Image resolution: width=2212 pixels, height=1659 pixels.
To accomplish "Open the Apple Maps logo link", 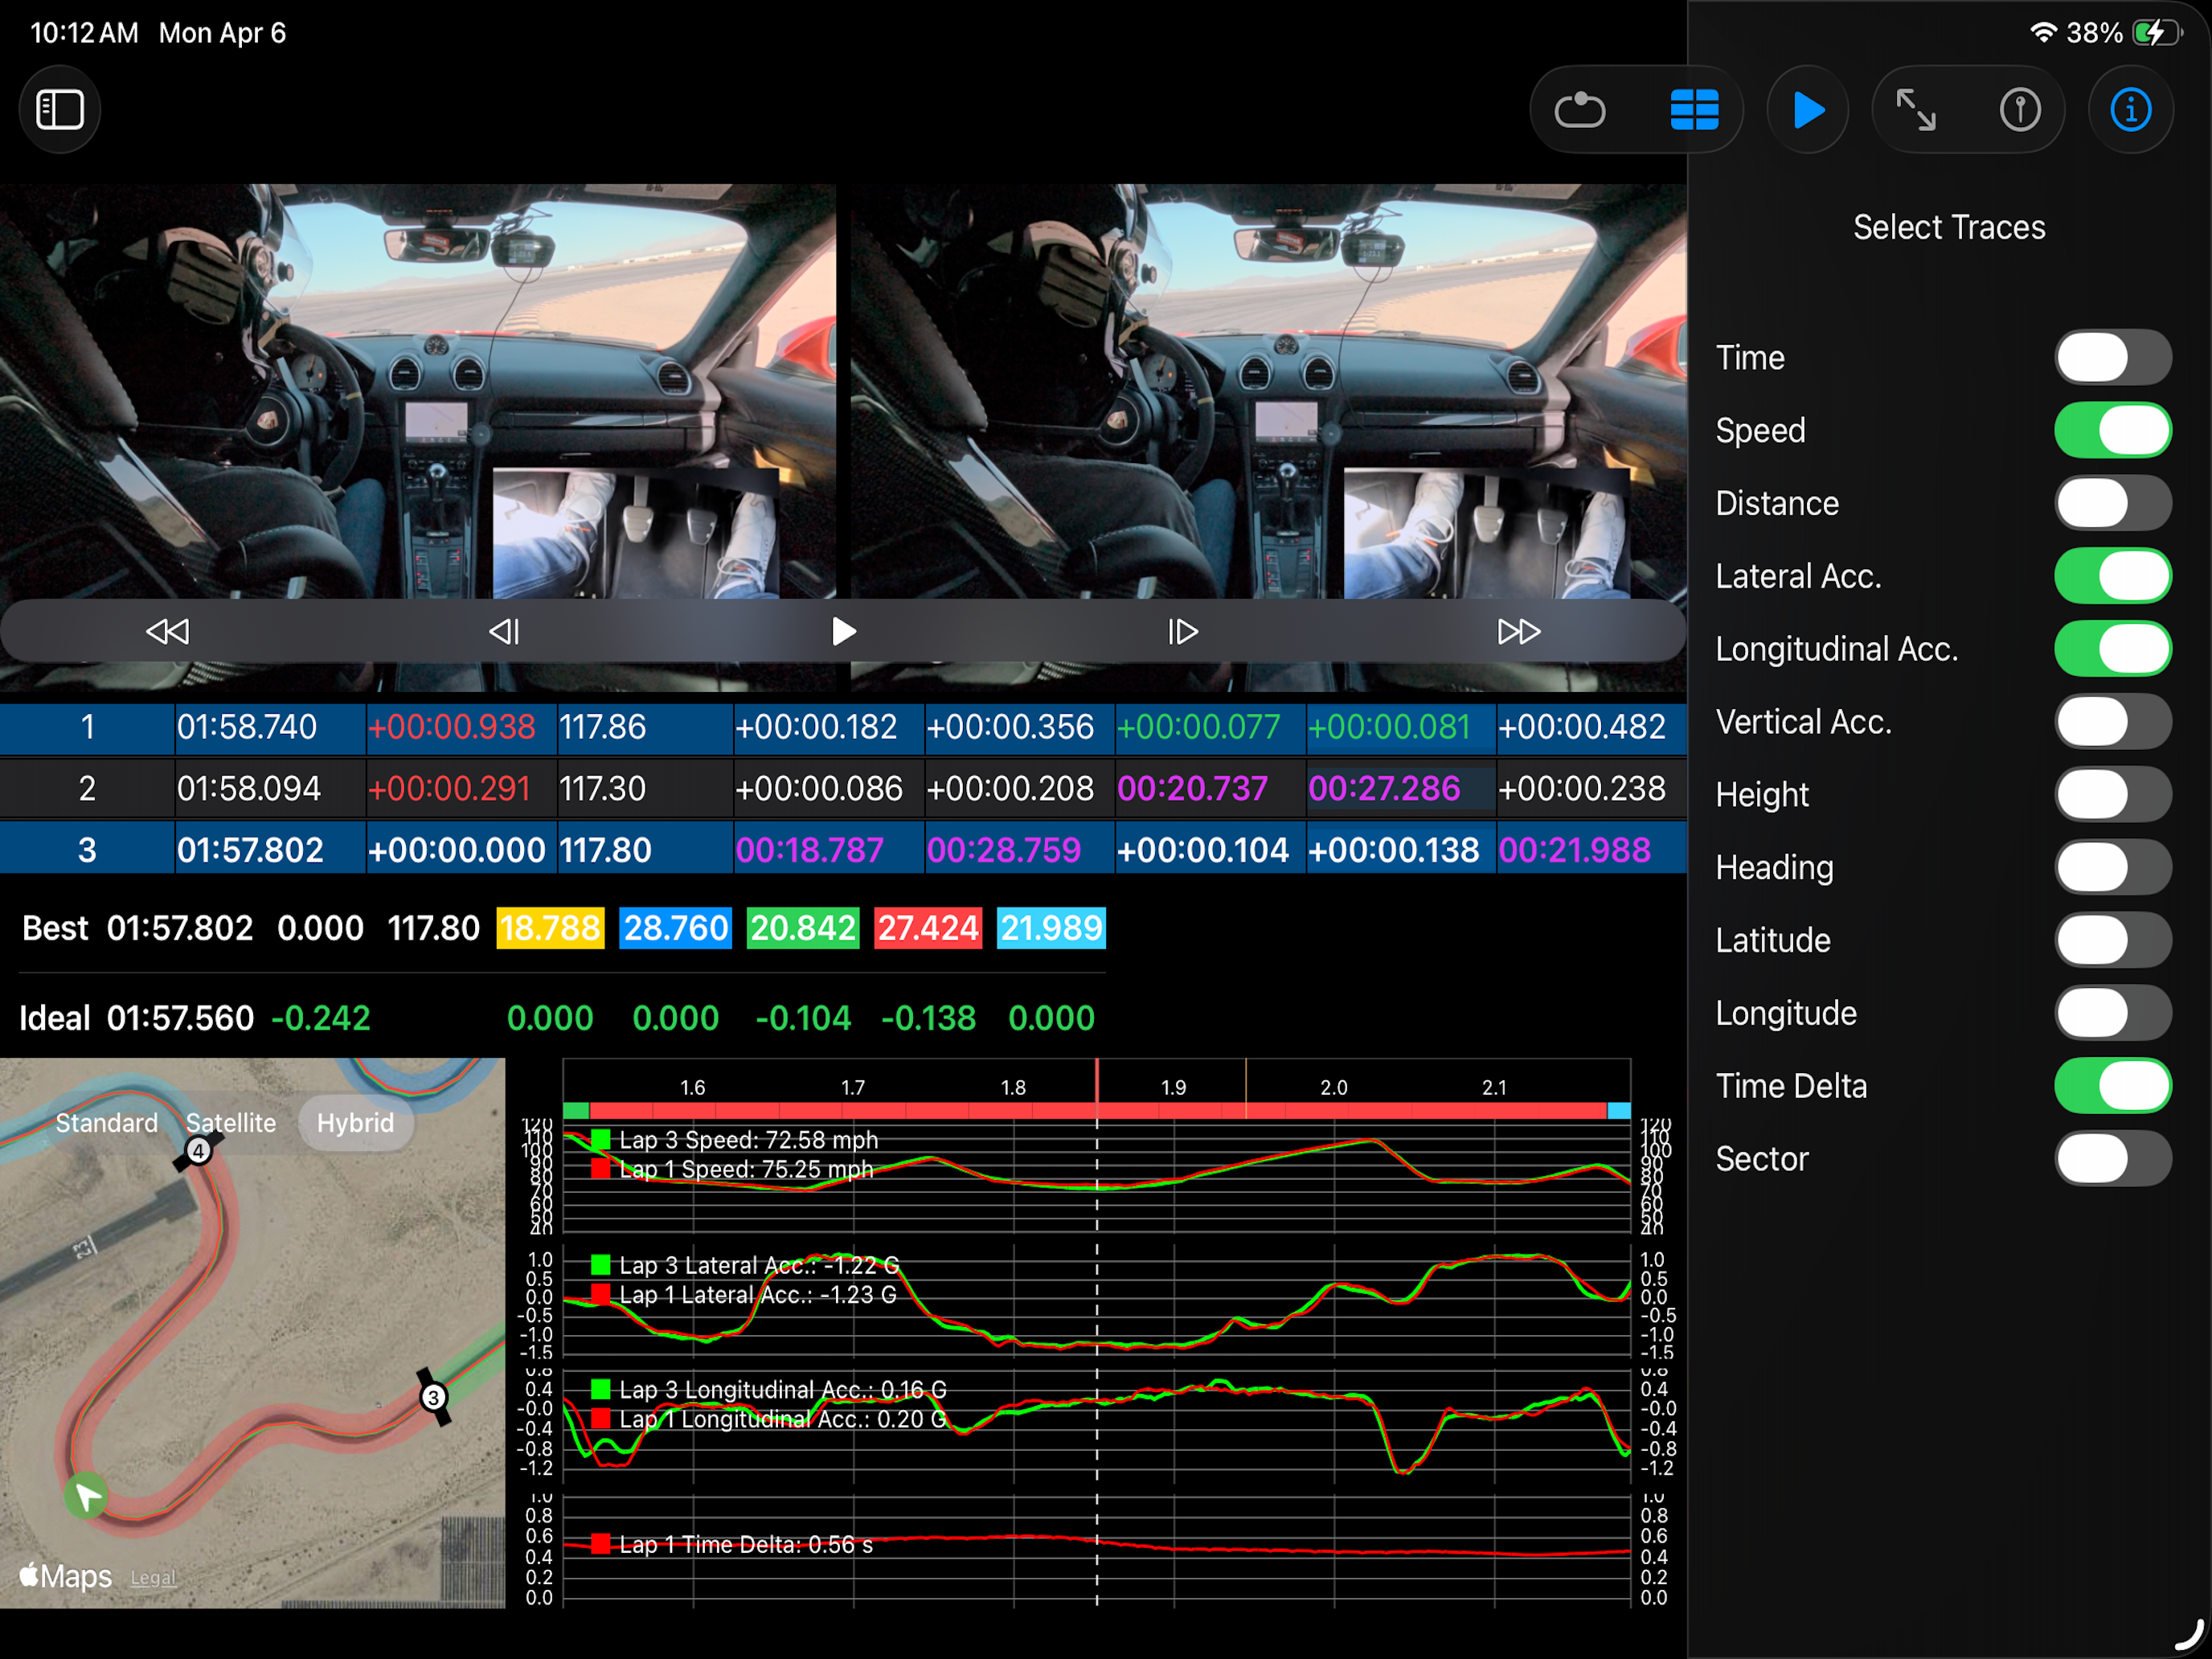I will (x=66, y=1576).
